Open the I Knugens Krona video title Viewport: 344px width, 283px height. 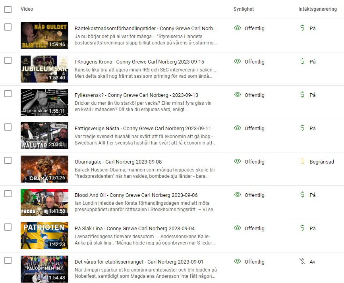pyautogui.click(x=139, y=62)
